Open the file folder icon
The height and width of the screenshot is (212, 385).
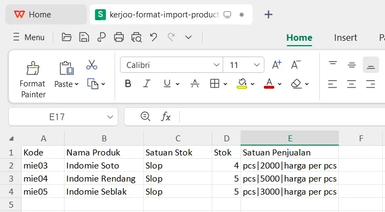66,38
